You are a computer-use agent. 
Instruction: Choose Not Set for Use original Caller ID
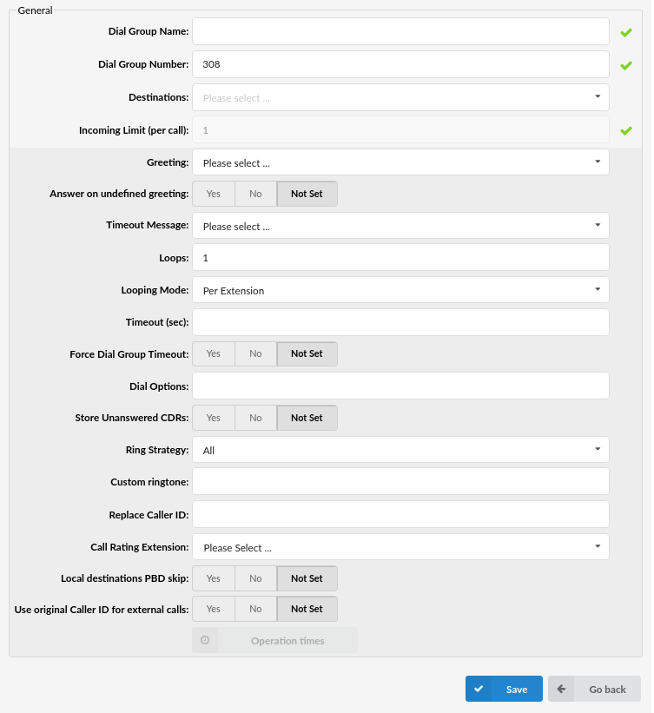(x=307, y=609)
